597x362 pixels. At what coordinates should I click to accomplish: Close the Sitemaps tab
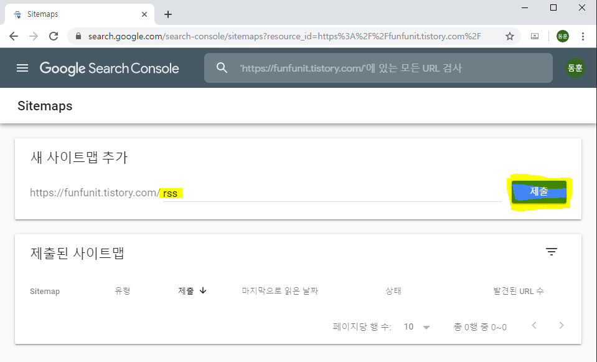(x=144, y=14)
